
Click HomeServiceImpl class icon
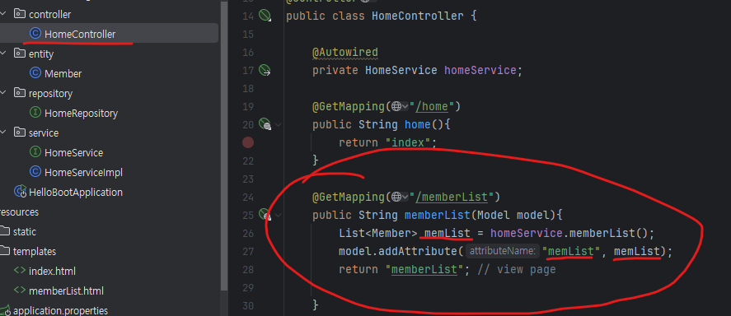pyautogui.click(x=35, y=172)
